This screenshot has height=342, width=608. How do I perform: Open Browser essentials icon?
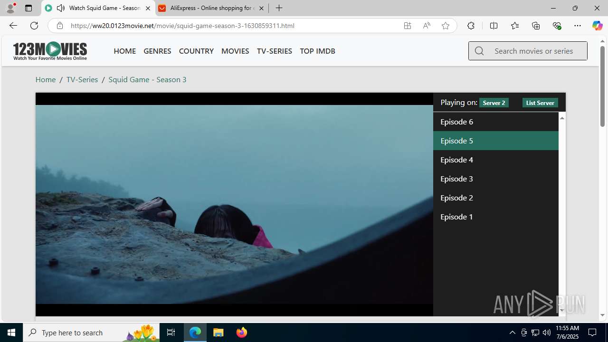point(557,26)
